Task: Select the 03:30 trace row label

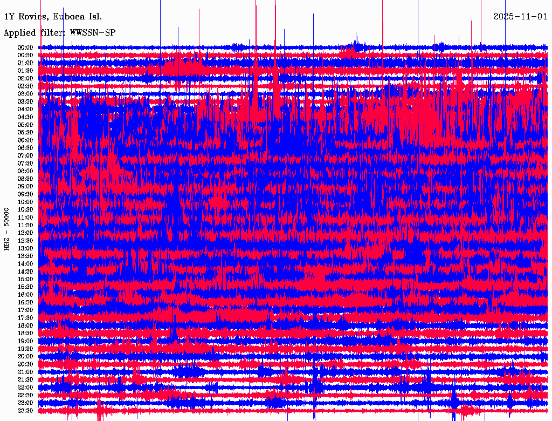Action: [26, 101]
